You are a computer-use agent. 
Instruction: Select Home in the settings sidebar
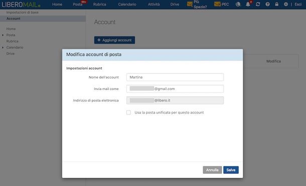11,29
